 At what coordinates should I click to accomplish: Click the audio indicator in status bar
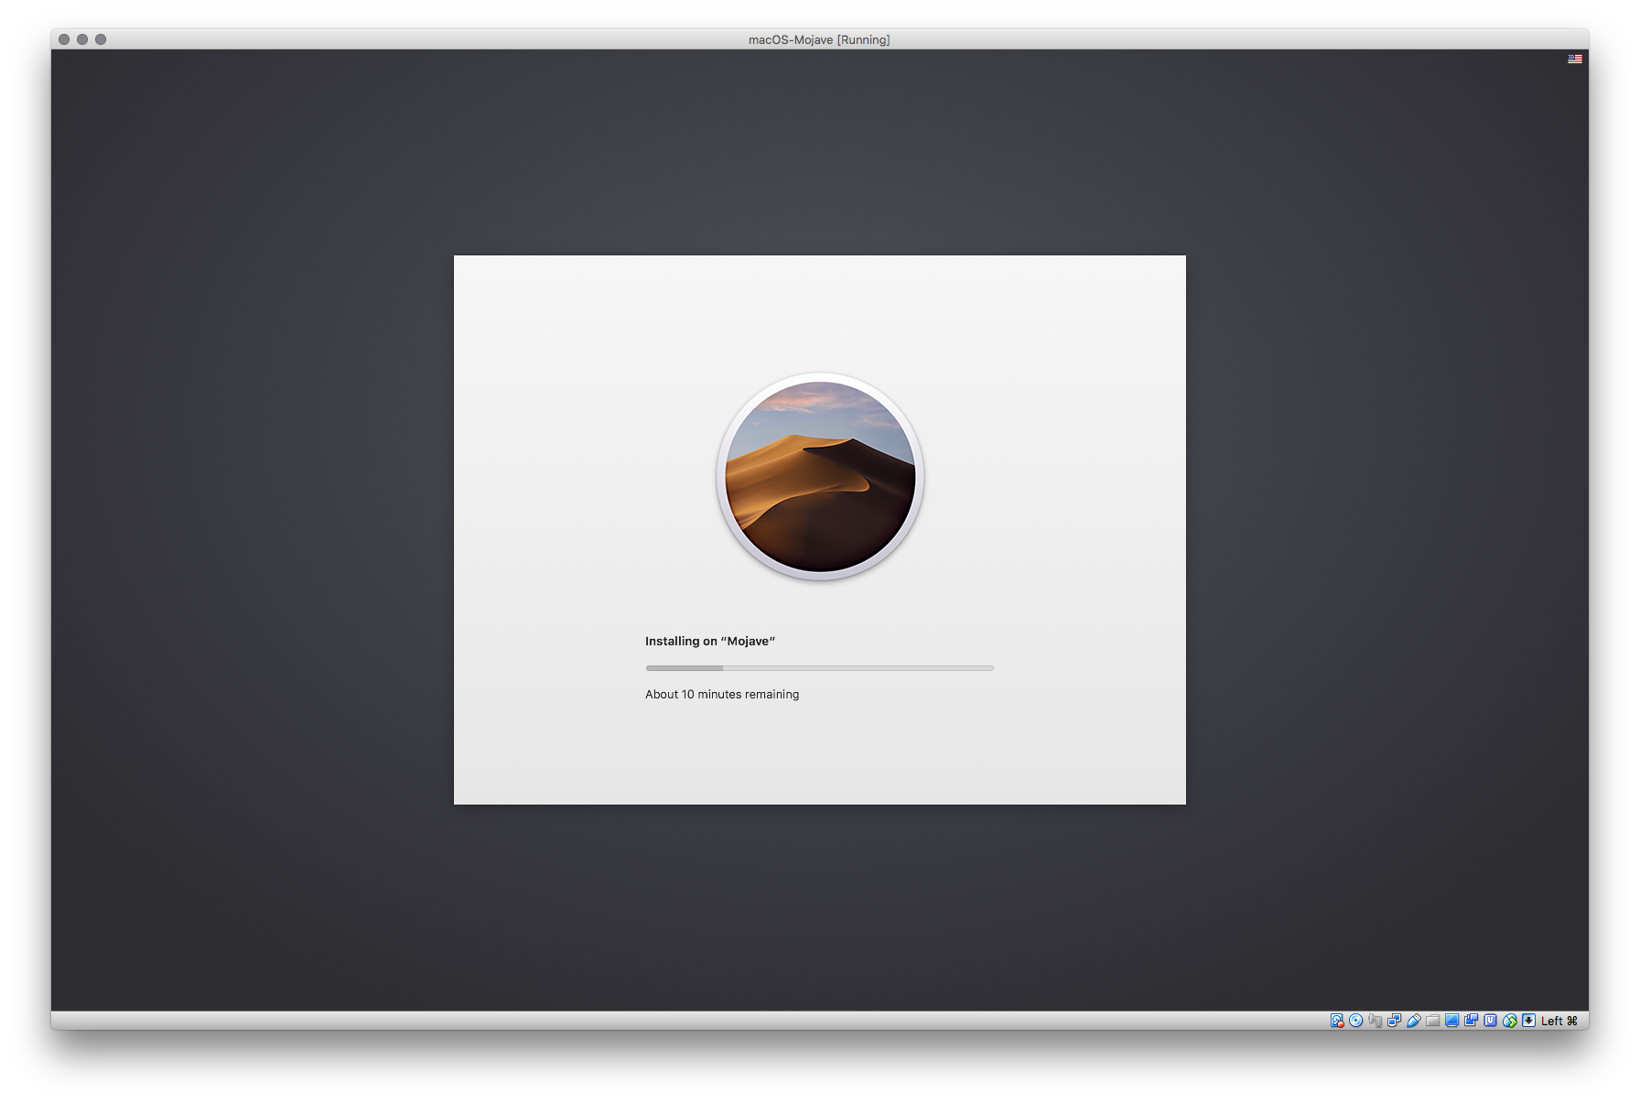pos(1376,1021)
